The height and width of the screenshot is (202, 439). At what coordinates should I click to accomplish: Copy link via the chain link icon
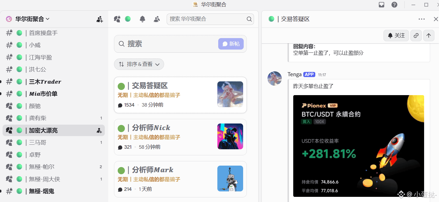416,36
